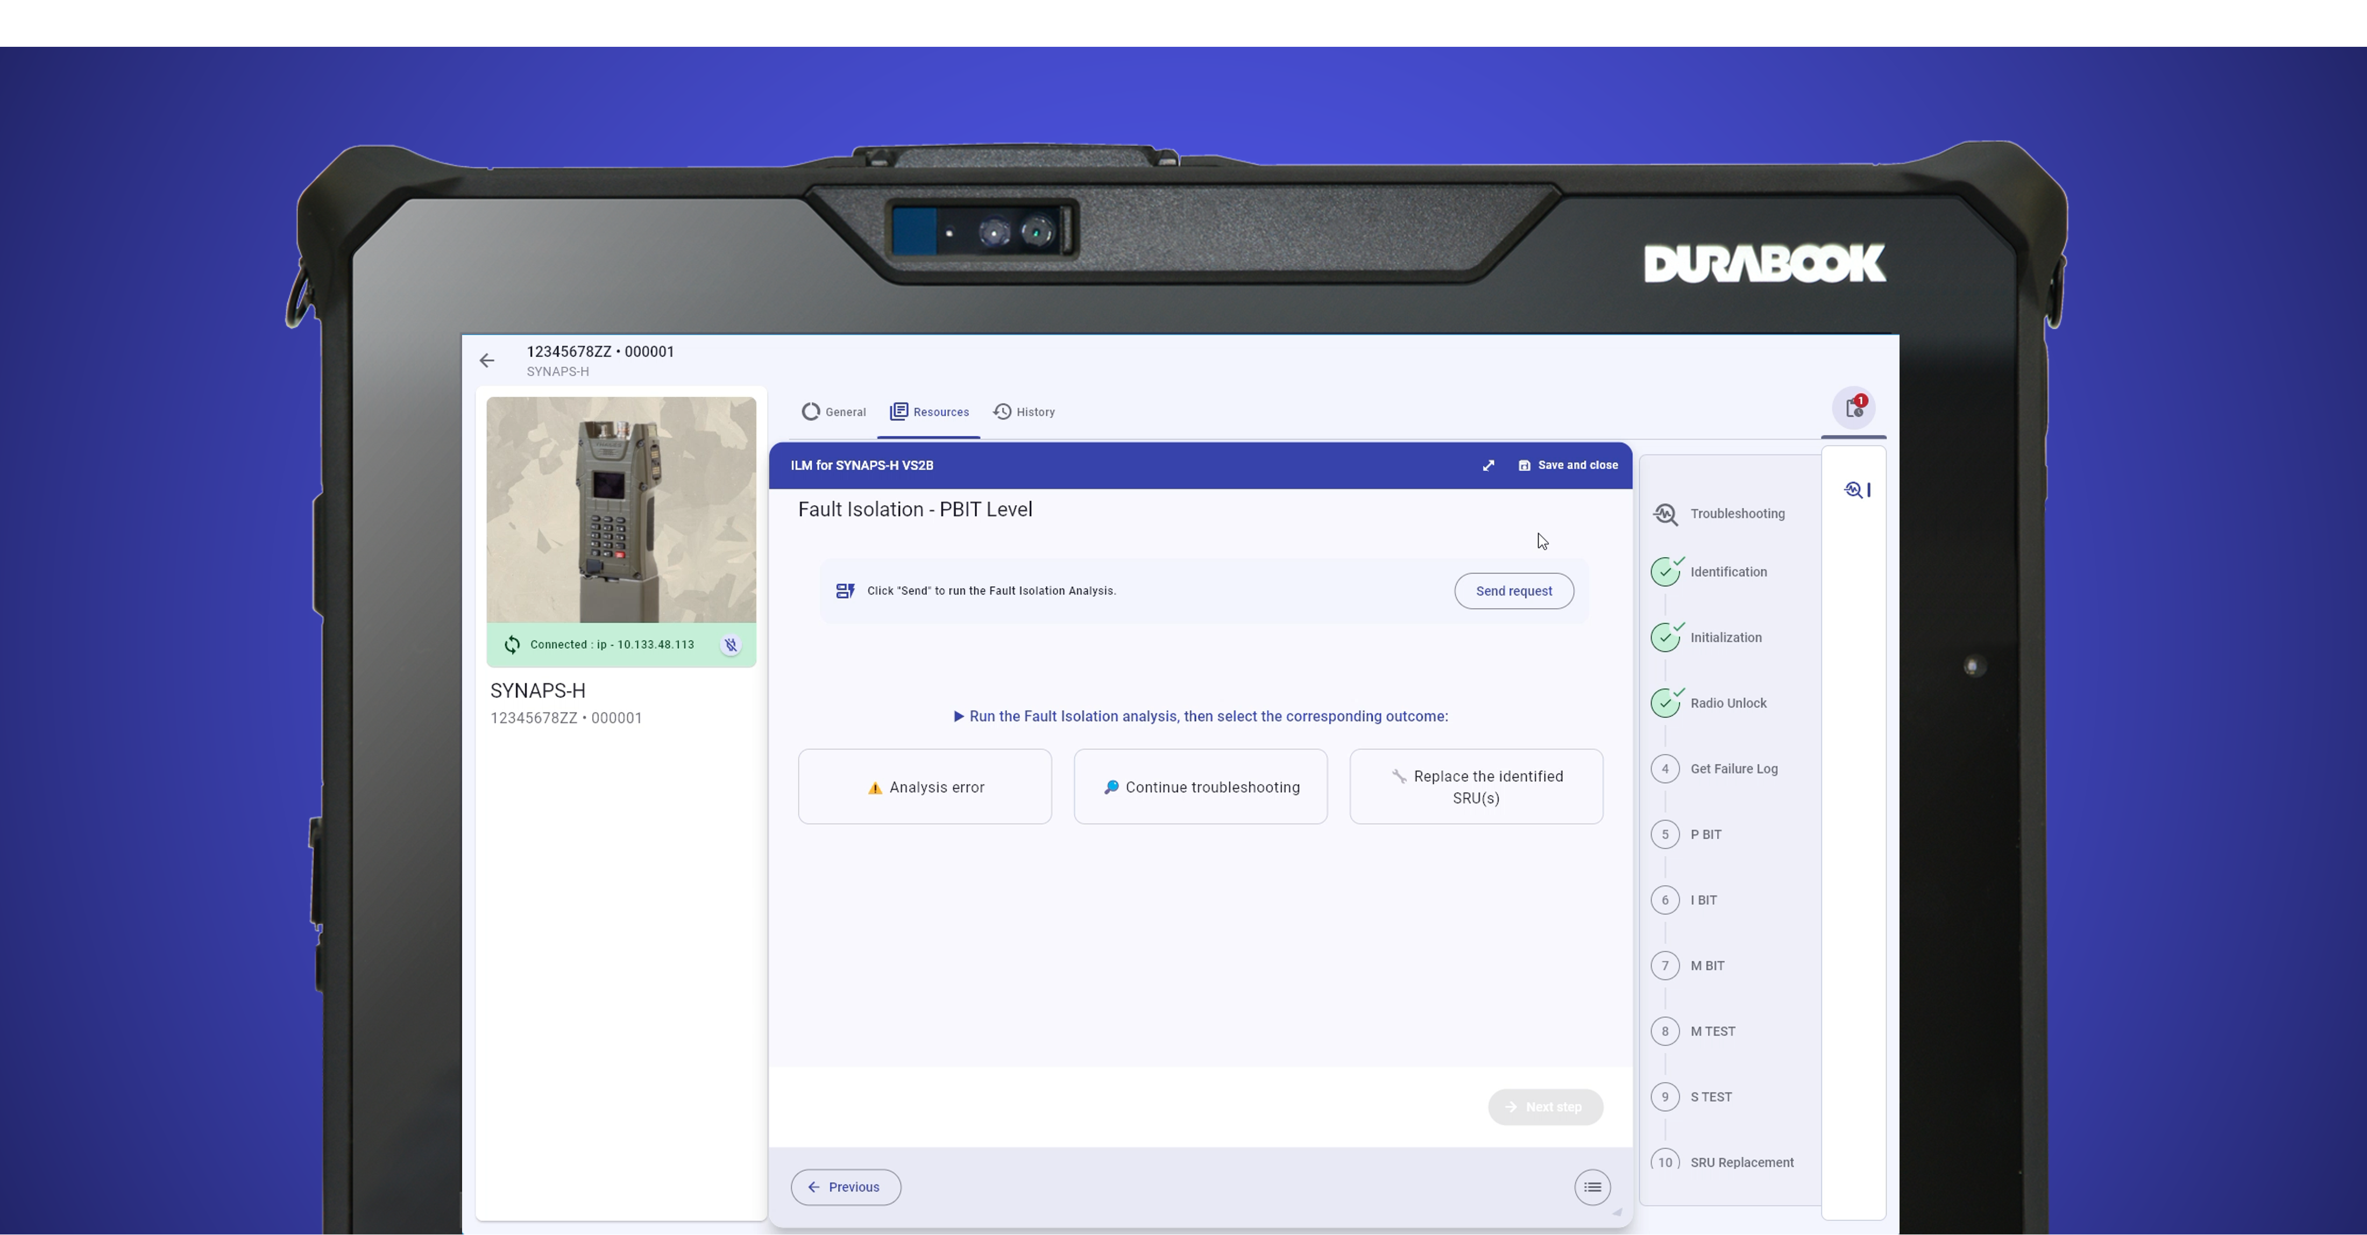Click the back arrow beside the serial number

click(487, 360)
